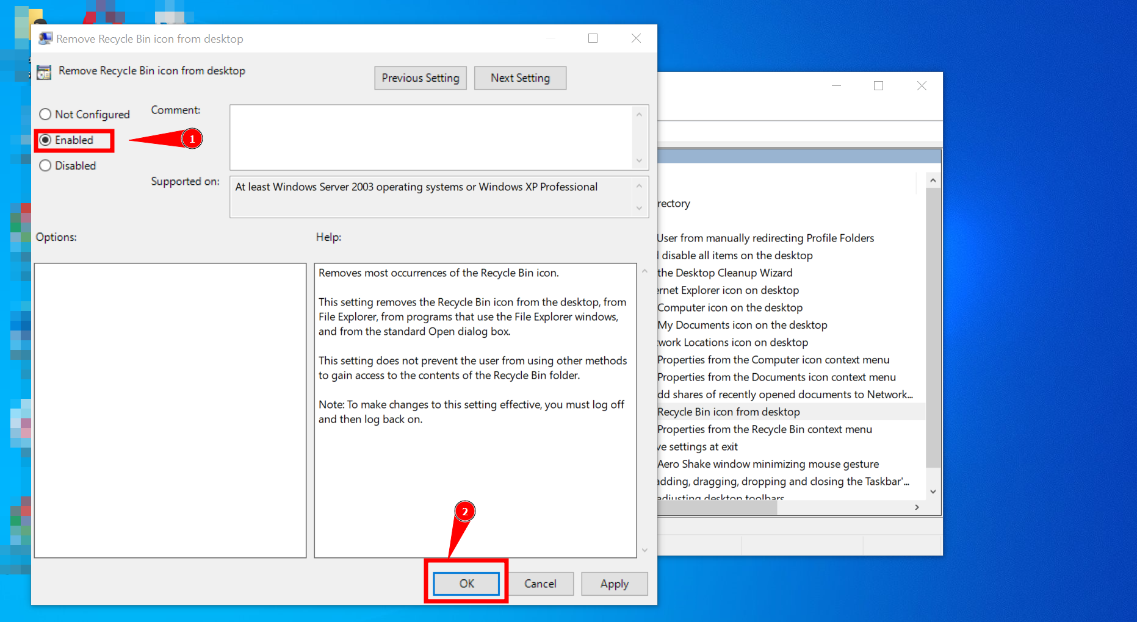
Task: Click the policy list scrollbar down arrow
Action: [x=933, y=491]
